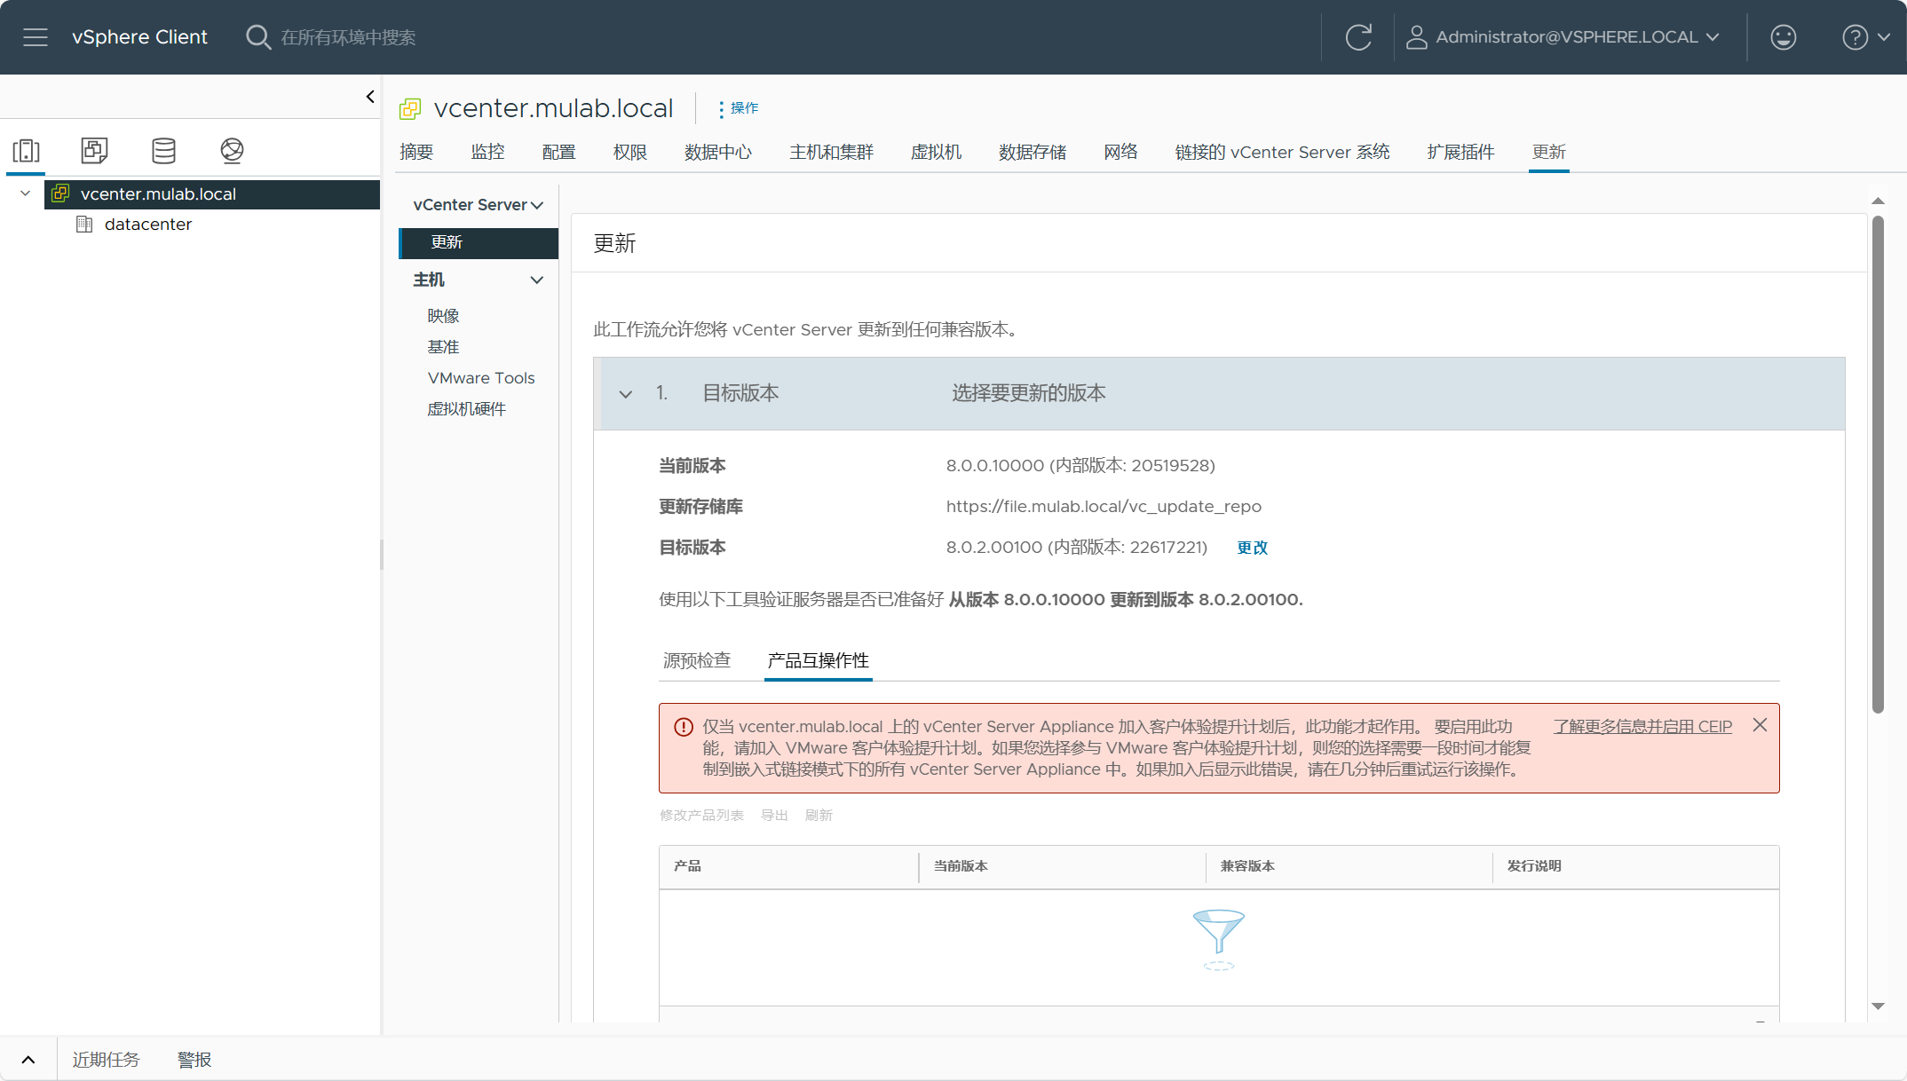The image size is (1907, 1081).
Task: Open the 警报 bottom tab
Action: pyautogui.click(x=194, y=1060)
